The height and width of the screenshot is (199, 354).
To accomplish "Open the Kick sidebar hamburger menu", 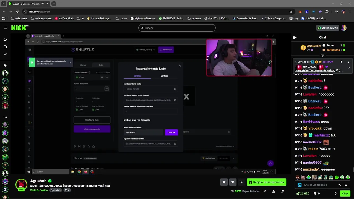I will point(6,28).
